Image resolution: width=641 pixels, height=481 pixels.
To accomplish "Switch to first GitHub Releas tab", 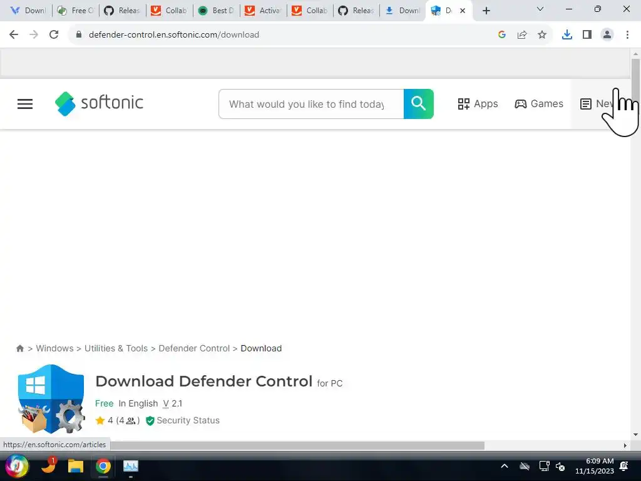I will point(122,11).
